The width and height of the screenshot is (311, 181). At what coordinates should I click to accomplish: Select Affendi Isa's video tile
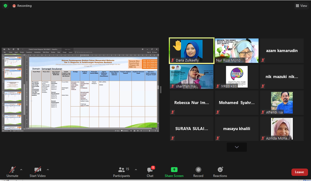point(282,102)
